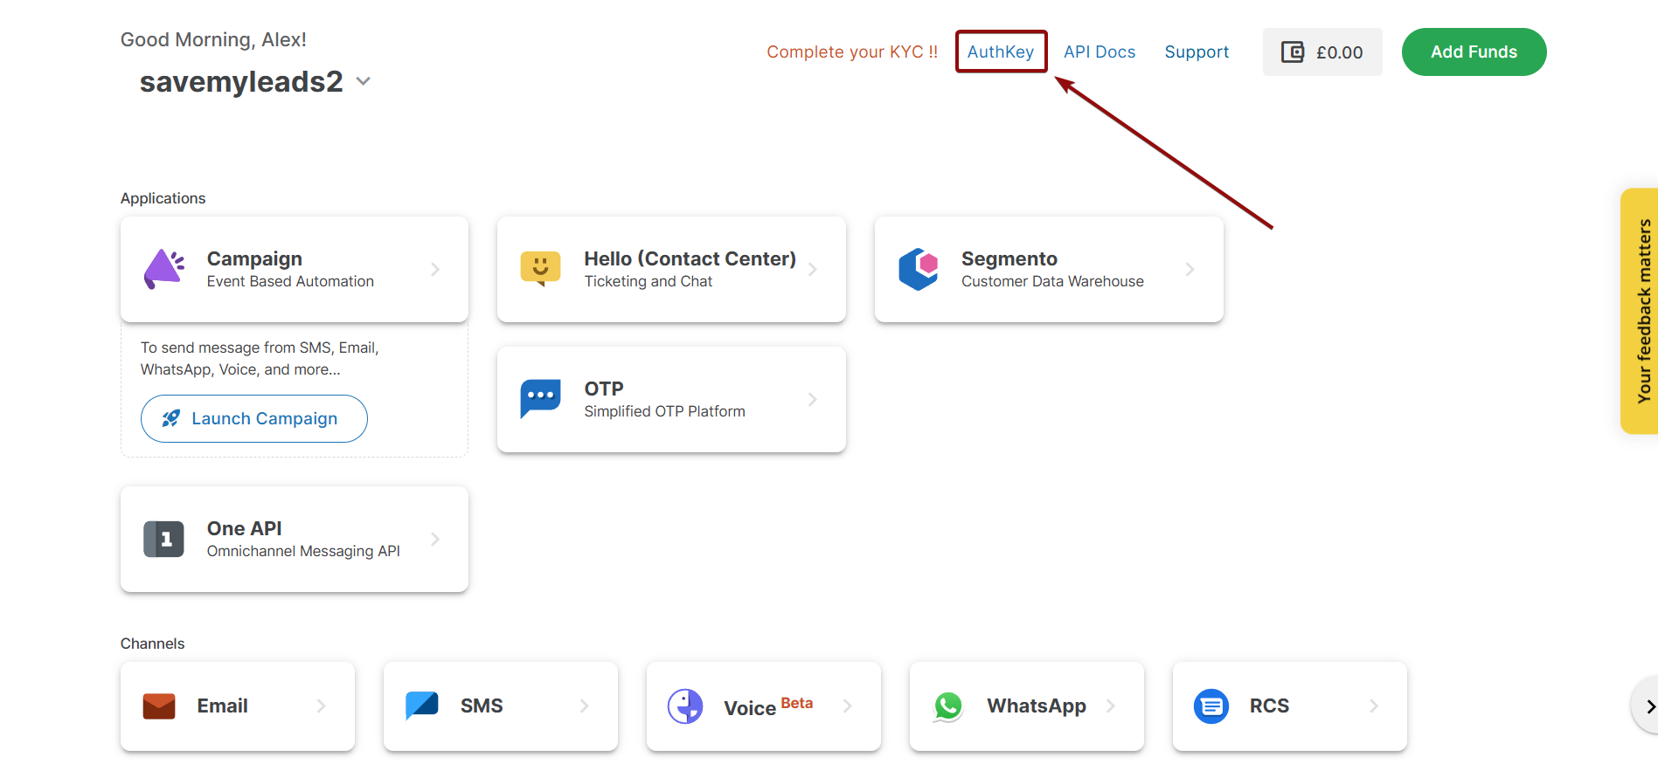The image size is (1658, 764).
Task: Open Campaign card via its chevron
Action: [x=435, y=270]
